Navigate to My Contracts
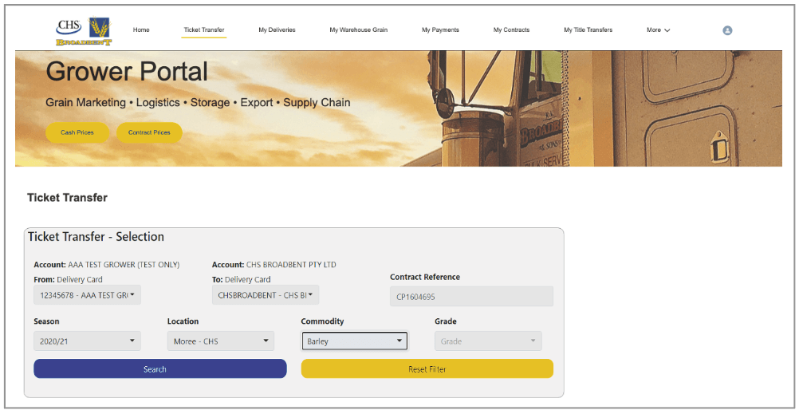The image size is (799, 414). (x=511, y=30)
